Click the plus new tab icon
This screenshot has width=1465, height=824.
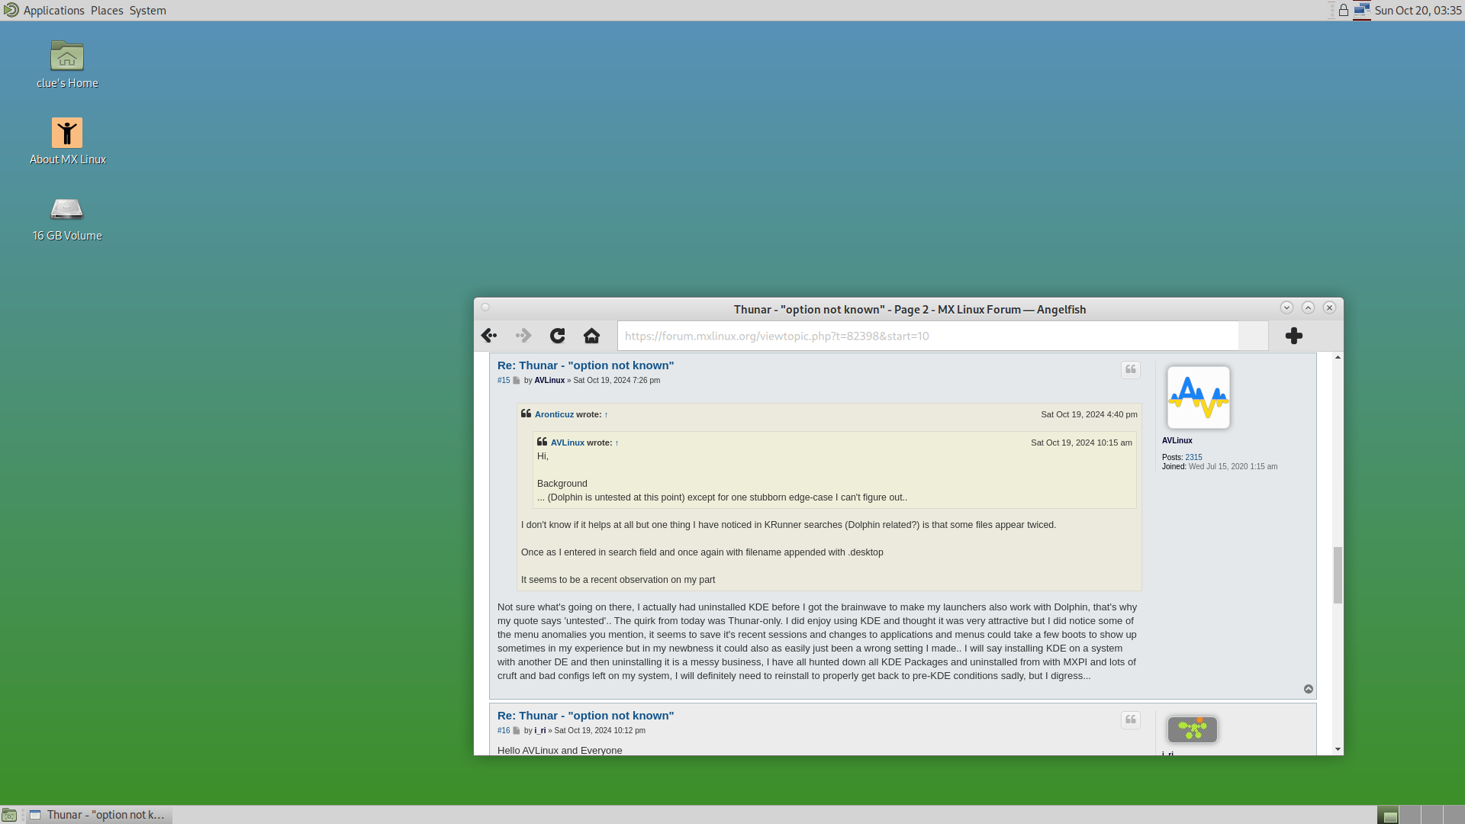[x=1294, y=336]
